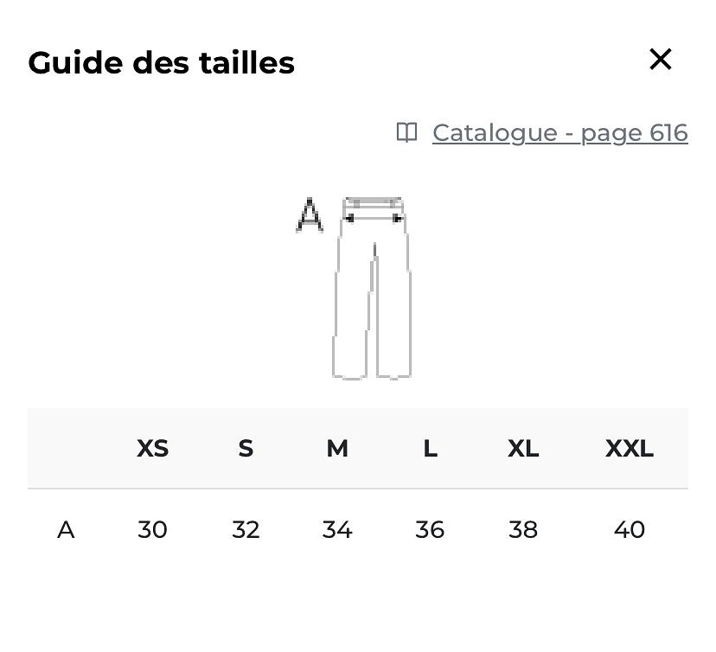
Task: Click the waist measurement arrow on trousers
Action: click(373, 219)
